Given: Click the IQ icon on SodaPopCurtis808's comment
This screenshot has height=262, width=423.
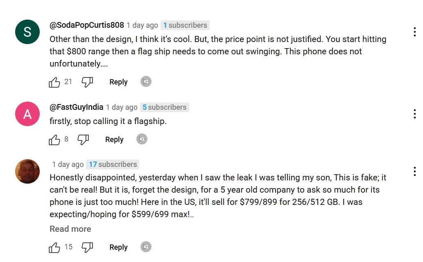Looking at the screenshot, I should coord(146,82).
